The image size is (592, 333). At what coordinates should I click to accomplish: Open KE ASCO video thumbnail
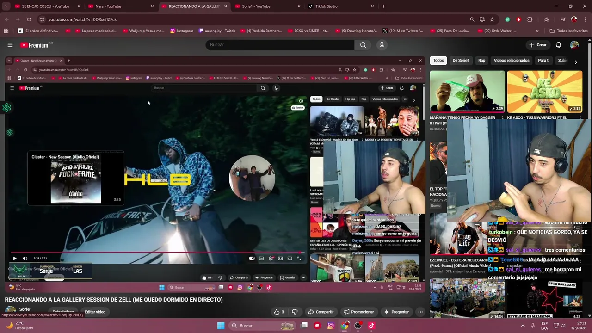tap(544, 91)
